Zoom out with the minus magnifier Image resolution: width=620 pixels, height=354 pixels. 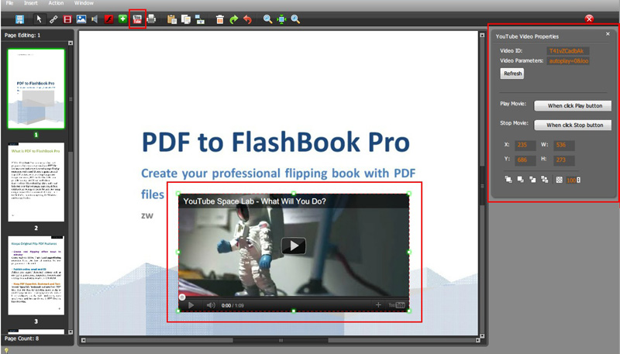coord(267,19)
